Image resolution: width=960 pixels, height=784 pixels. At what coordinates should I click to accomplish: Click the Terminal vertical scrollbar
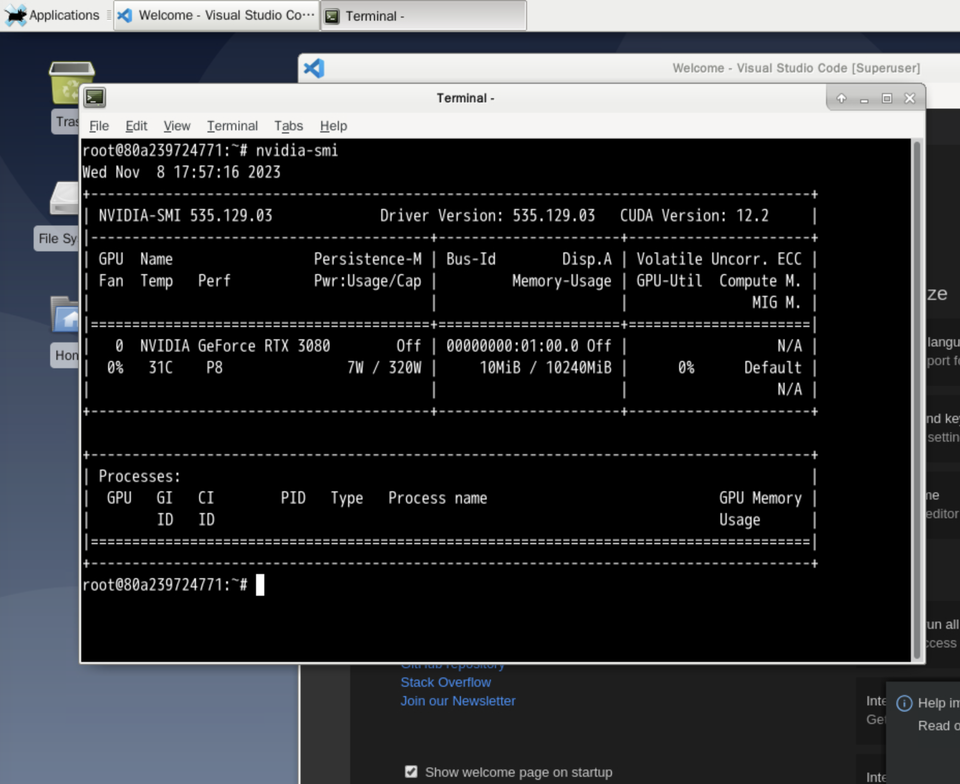point(917,399)
